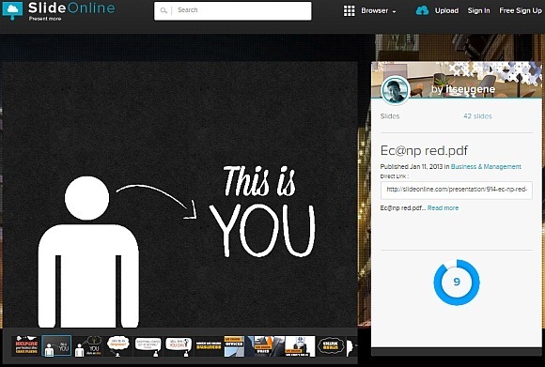Click the main 'This is YOU' slide
Screen dimensions: 545x367
[x=180, y=194]
